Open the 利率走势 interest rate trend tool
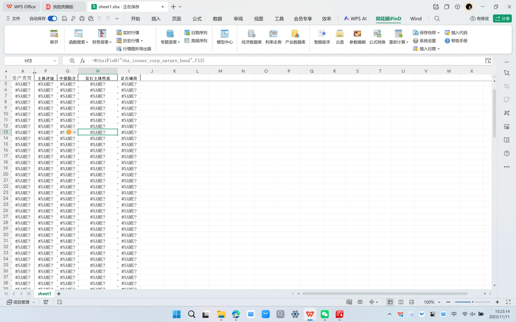The image size is (516, 322). click(x=273, y=37)
